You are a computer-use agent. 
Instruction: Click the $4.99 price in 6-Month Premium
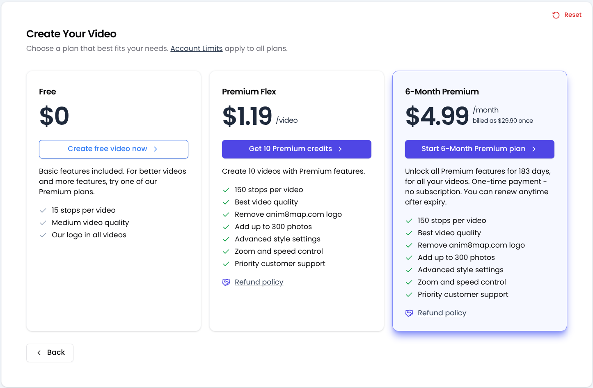437,116
